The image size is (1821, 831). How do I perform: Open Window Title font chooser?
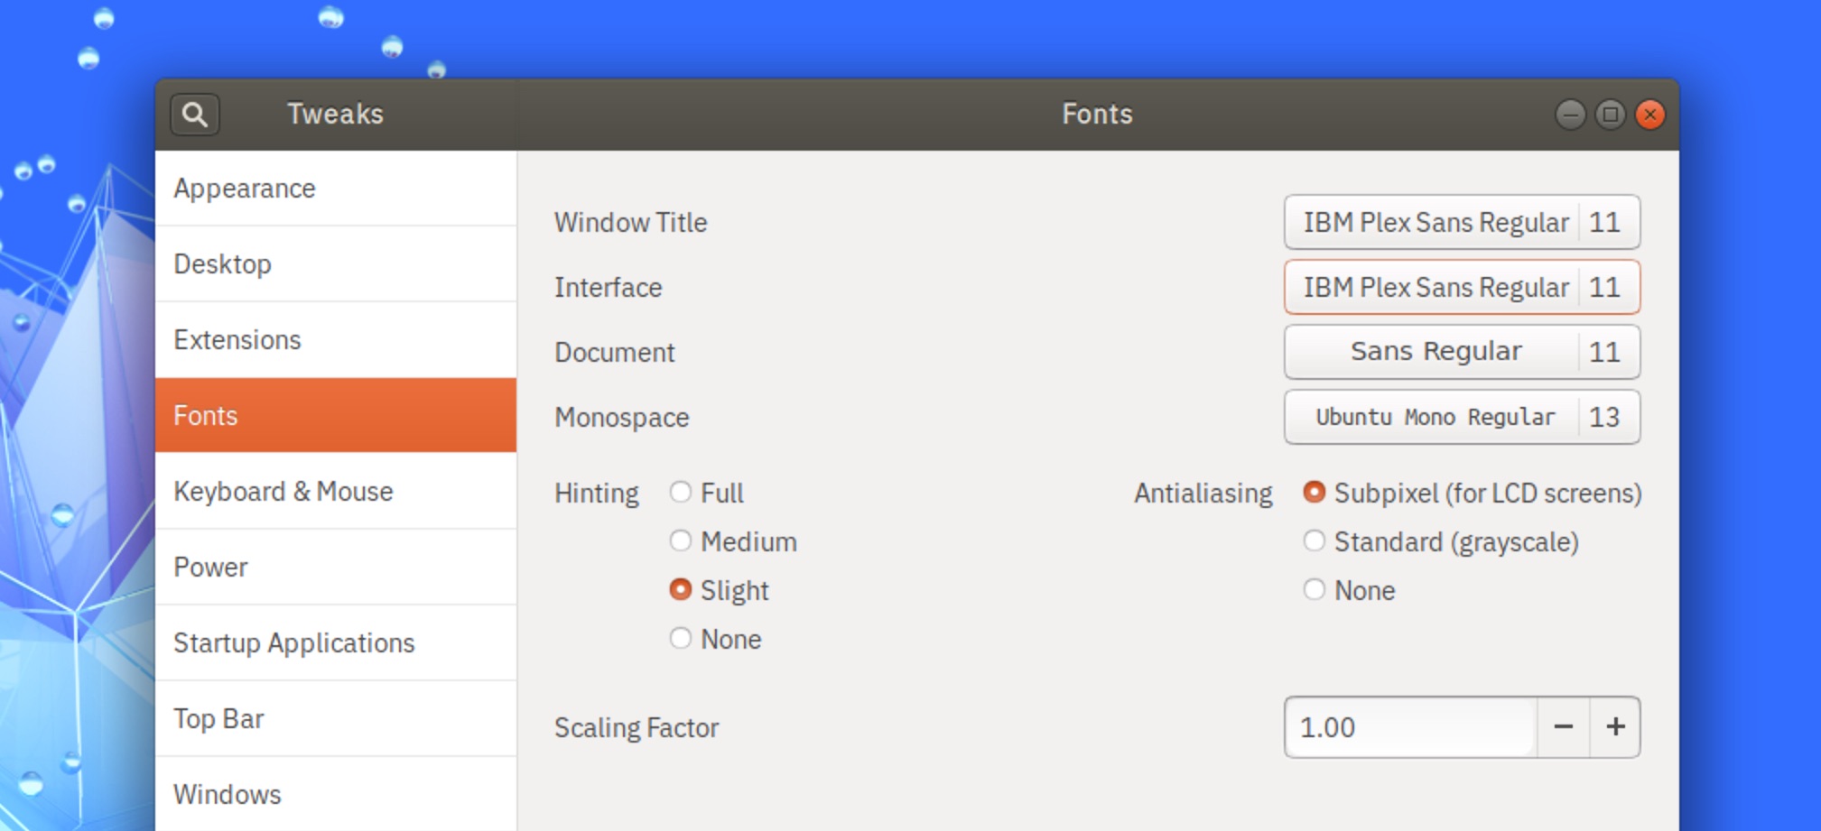tap(1462, 222)
